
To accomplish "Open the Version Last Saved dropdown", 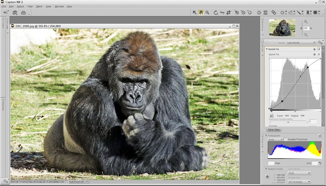I will (301, 43).
